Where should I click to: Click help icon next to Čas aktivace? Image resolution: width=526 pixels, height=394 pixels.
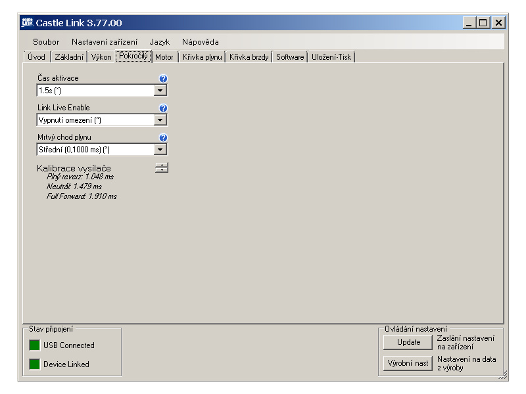164,79
